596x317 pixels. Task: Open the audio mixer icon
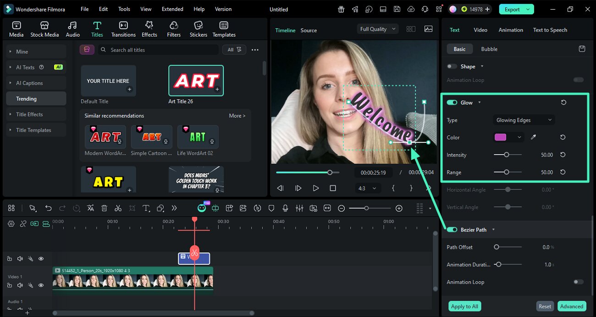tap(299, 208)
